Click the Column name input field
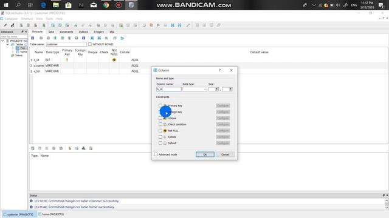 point(169,89)
